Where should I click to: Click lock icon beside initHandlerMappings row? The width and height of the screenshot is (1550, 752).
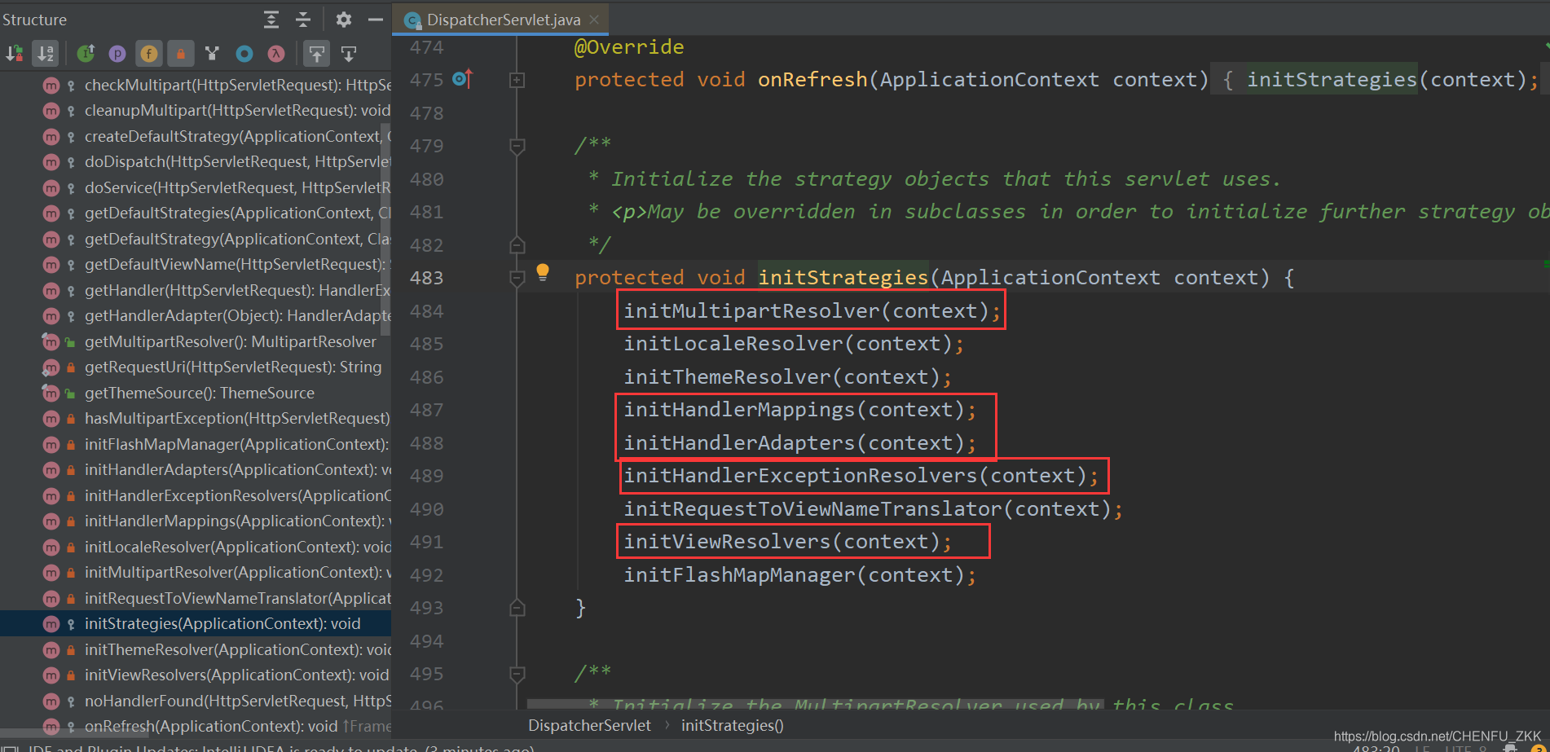coord(71,521)
